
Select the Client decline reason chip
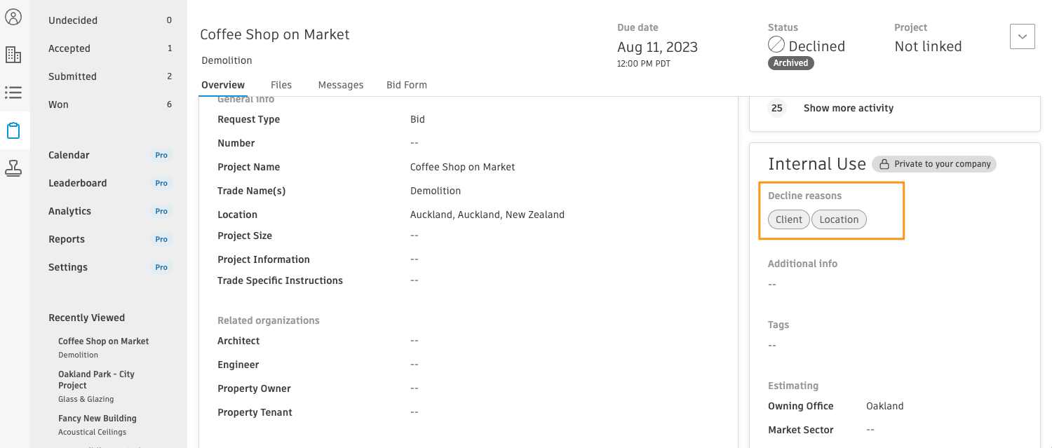tap(789, 219)
